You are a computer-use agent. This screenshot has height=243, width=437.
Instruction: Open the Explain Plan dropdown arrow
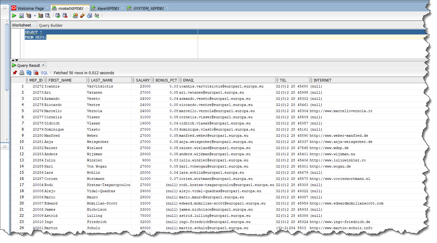35,16
